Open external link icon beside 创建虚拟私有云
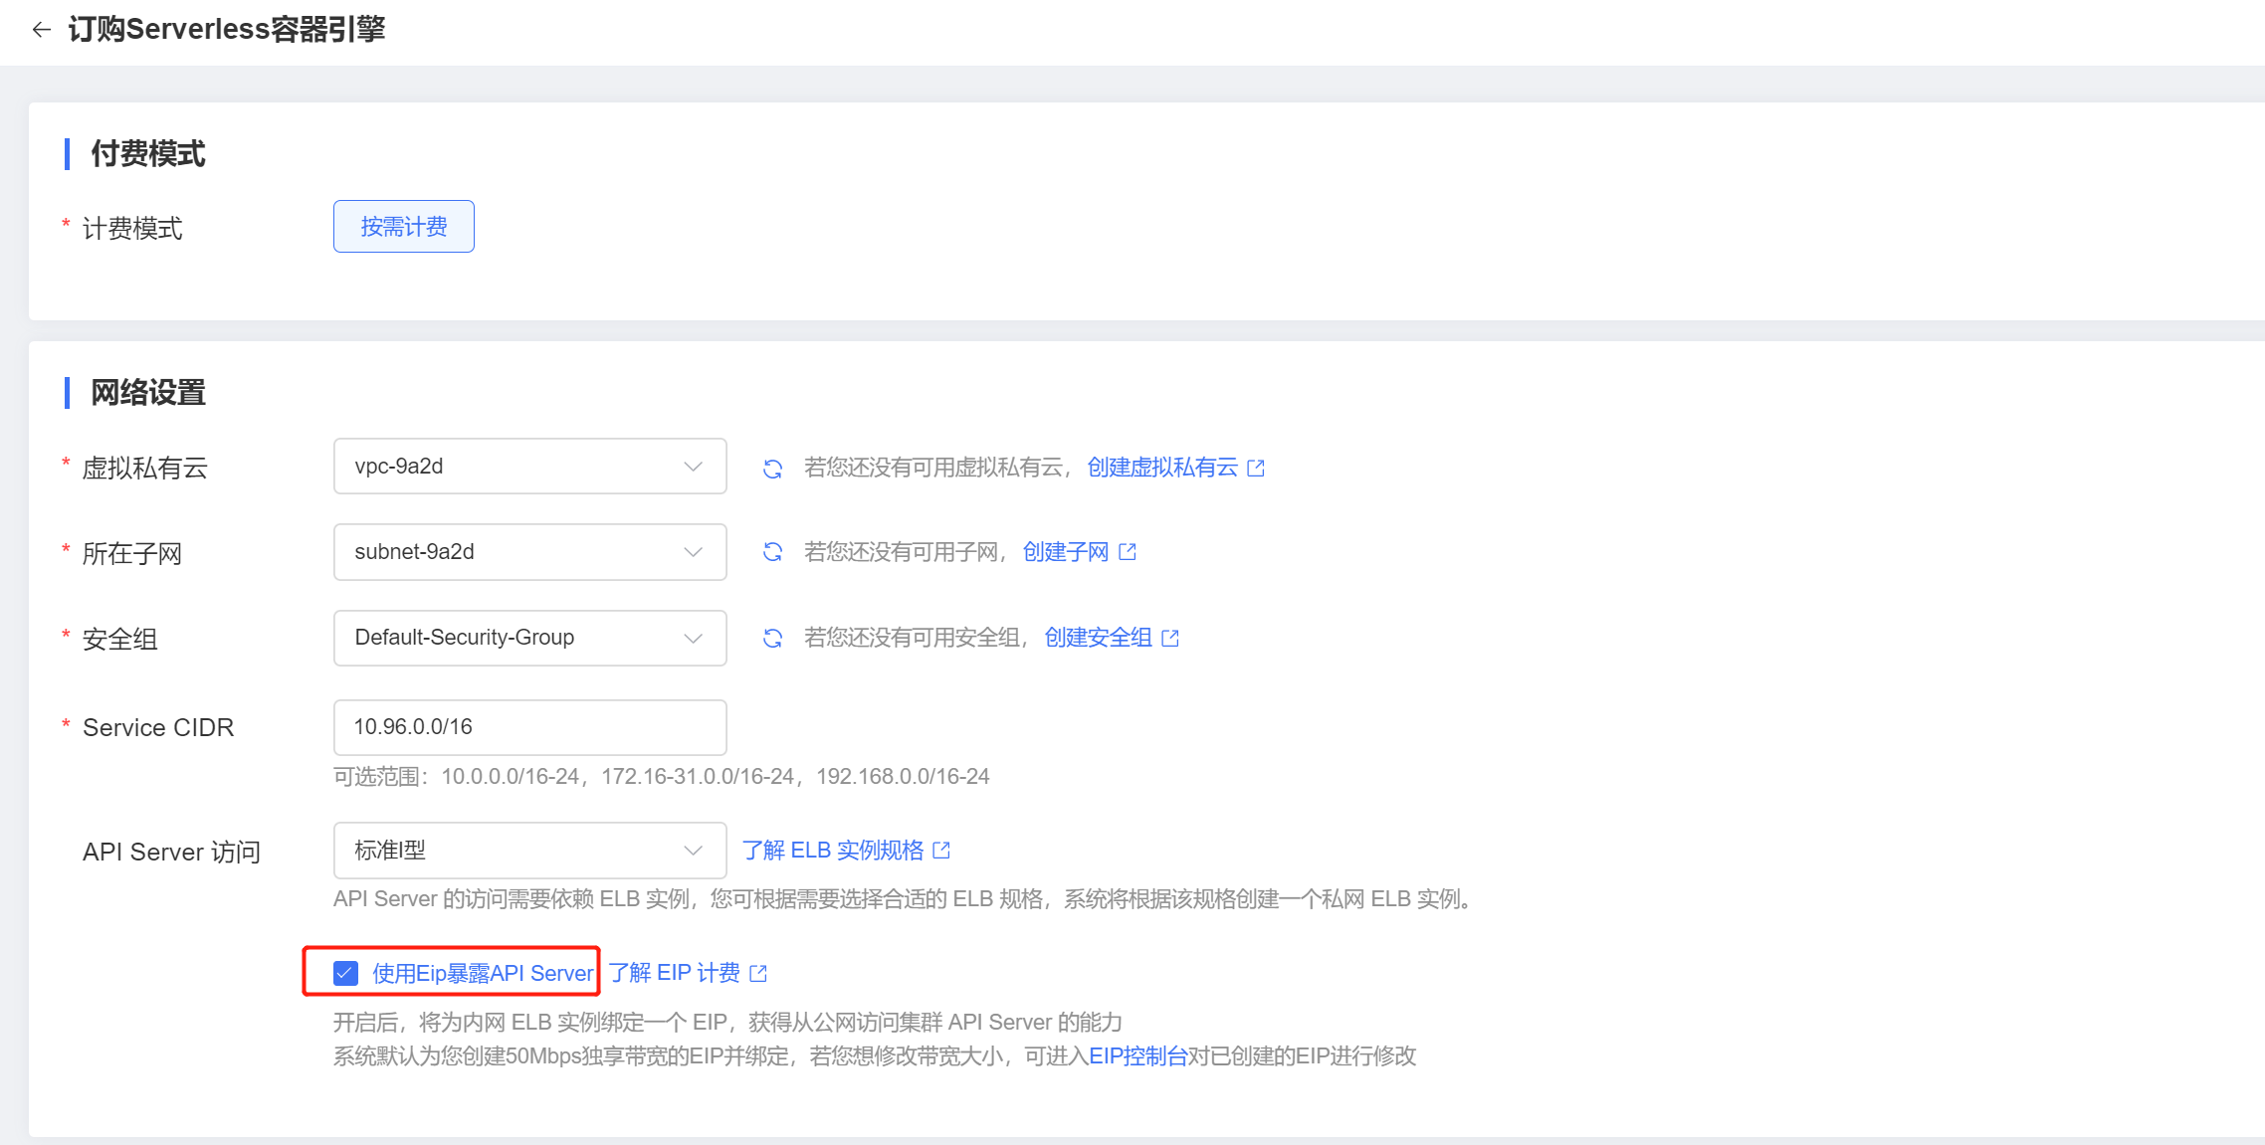Image resolution: width=2265 pixels, height=1145 pixels. pos(1256,468)
